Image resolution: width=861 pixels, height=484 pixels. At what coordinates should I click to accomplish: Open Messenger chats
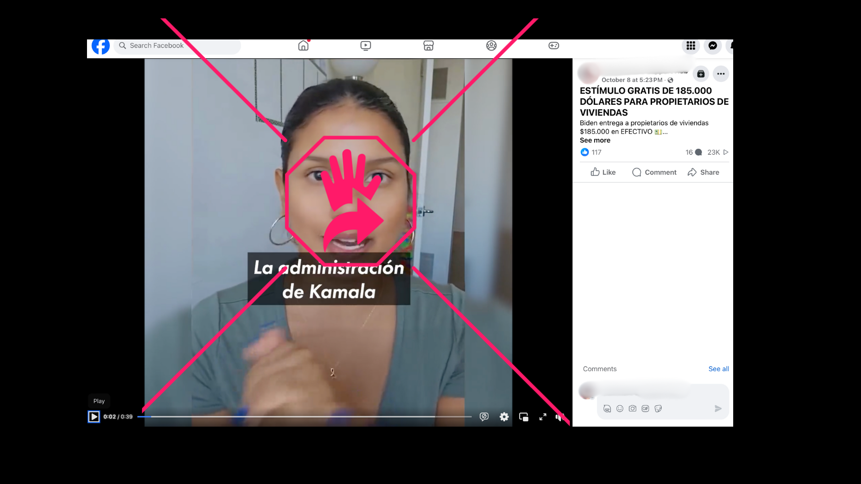coord(712,46)
